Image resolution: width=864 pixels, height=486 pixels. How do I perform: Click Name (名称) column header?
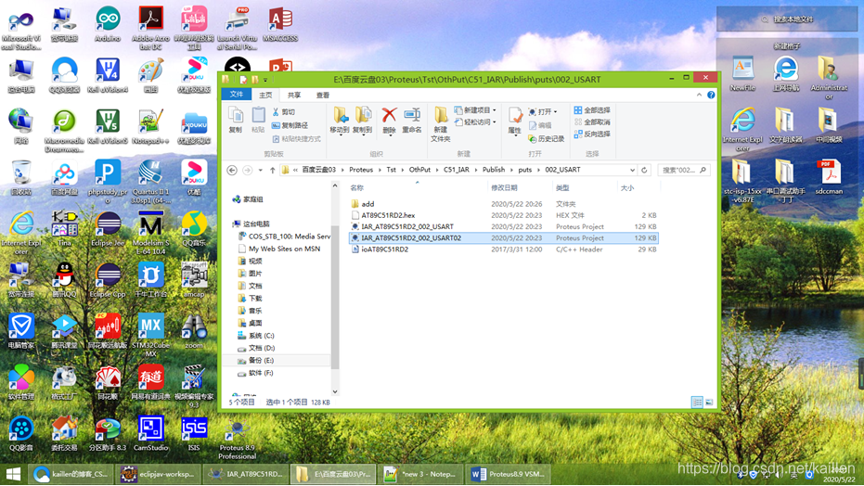pos(417,187)
